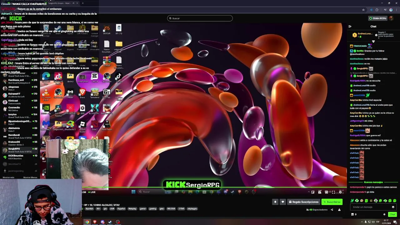Click the user avatar at top right
The image size is (400, 225).
[x=391, y=18]
